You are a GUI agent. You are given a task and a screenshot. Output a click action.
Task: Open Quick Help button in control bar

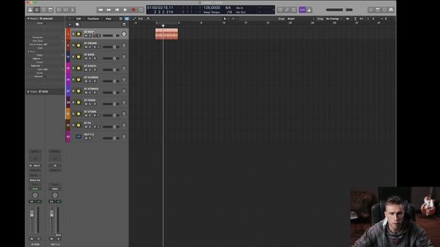[x=43, y=10]
